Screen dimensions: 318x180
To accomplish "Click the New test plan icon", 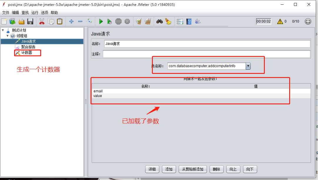I will tap(4, 21).
